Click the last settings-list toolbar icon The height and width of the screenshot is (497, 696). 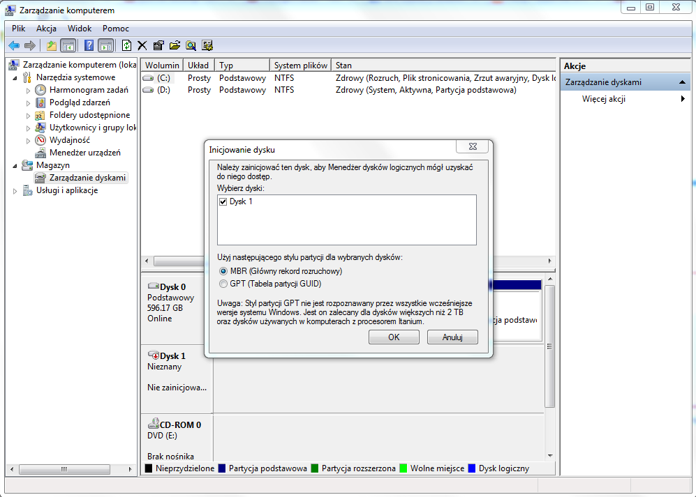(x=207, y=45)
